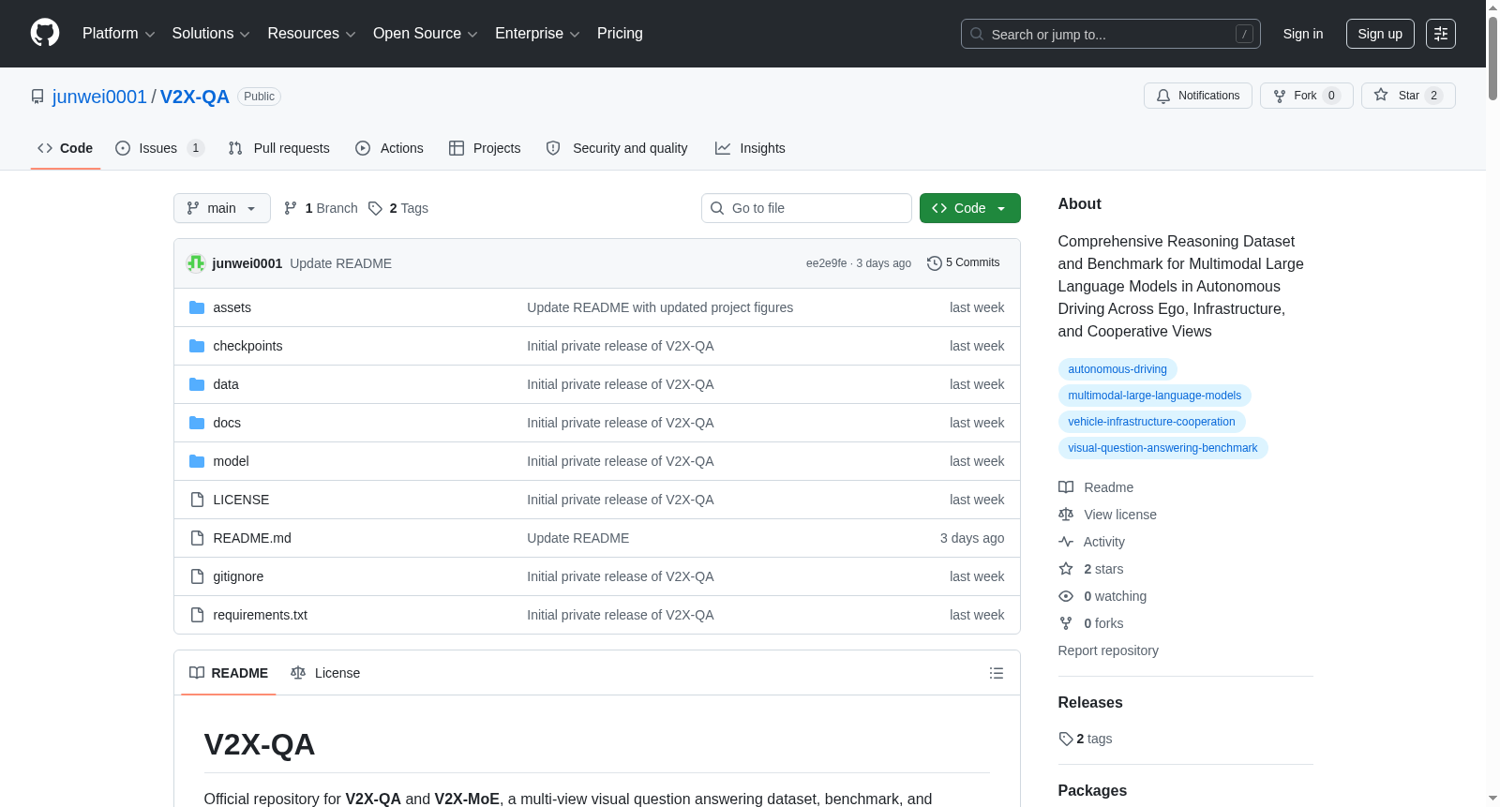Open the junwei0001 owner profile link
Viewport: 1500px width, 807px height.
[x=99, y=97]
